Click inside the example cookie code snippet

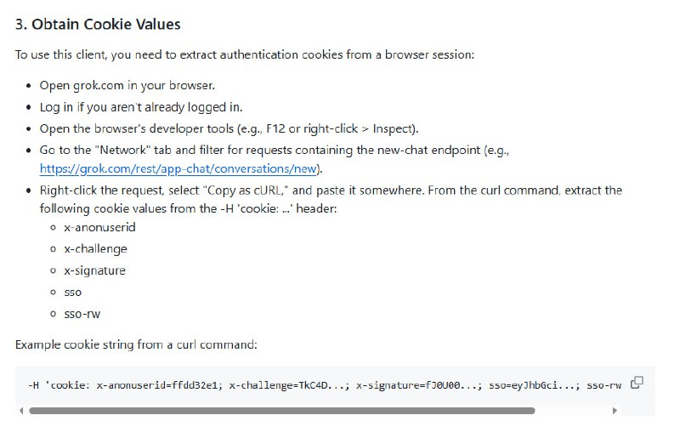point(323,385)
